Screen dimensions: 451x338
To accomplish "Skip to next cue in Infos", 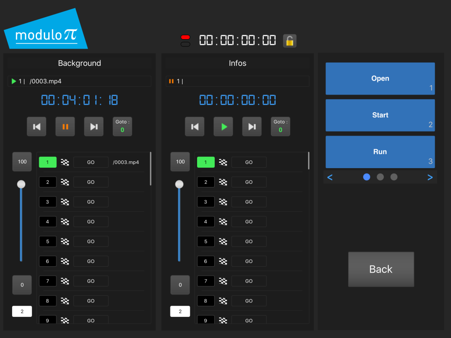I will [x=252, y=127].
